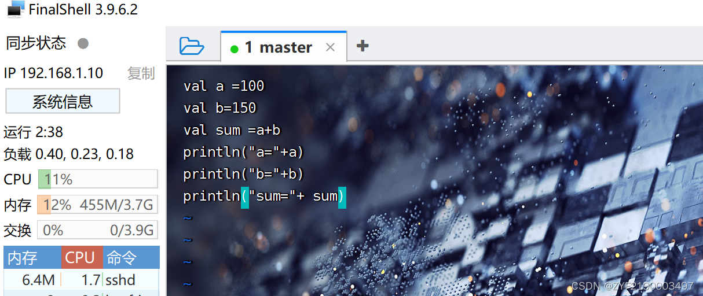The width and height of the screenshot is (703, 296).
Task: Open the 系统信息 system info button
Action: click(63, 101)
